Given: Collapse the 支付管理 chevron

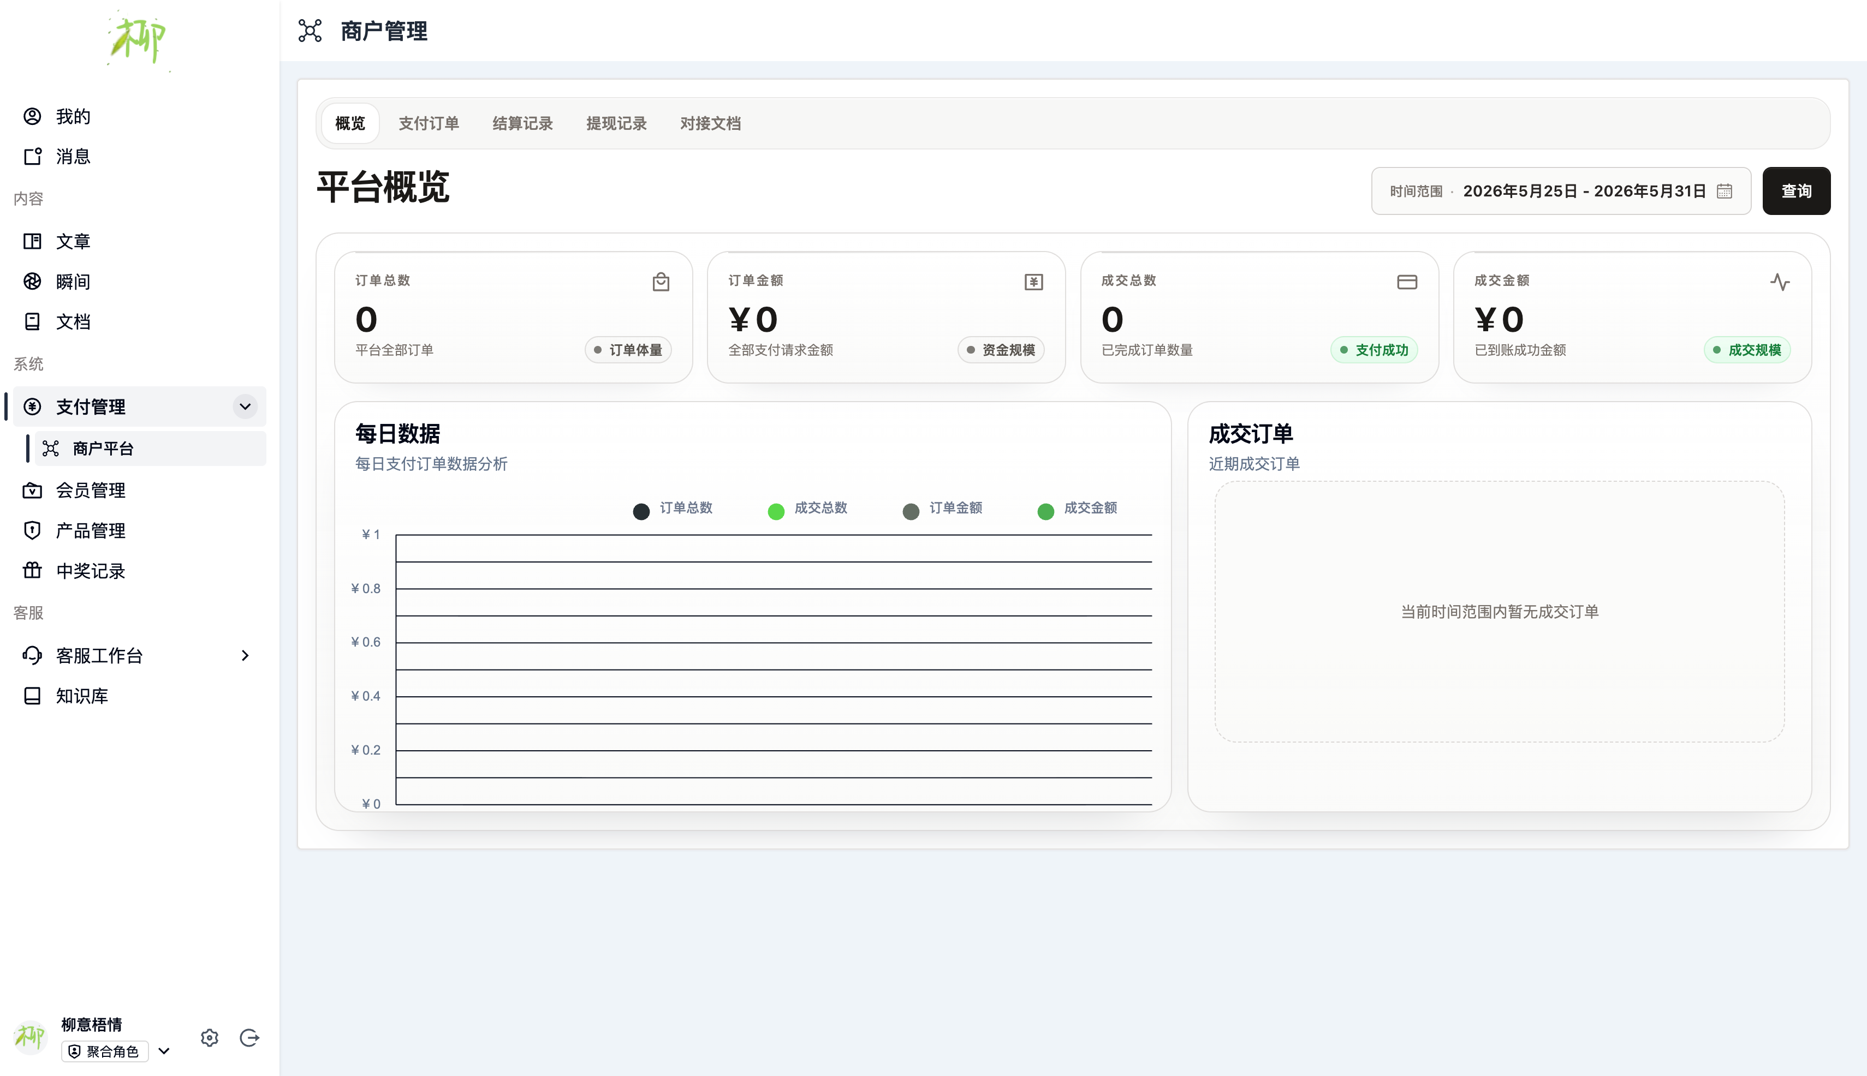Looking at the screenshot, I should (245, 407).
